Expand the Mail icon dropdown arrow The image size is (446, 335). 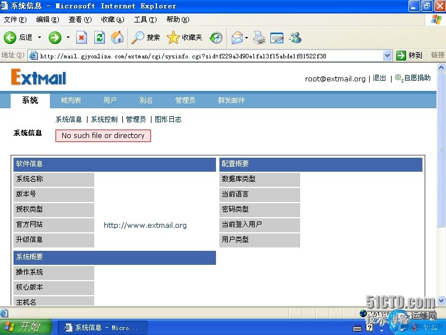pyautogui.click(x=247, y=38)
